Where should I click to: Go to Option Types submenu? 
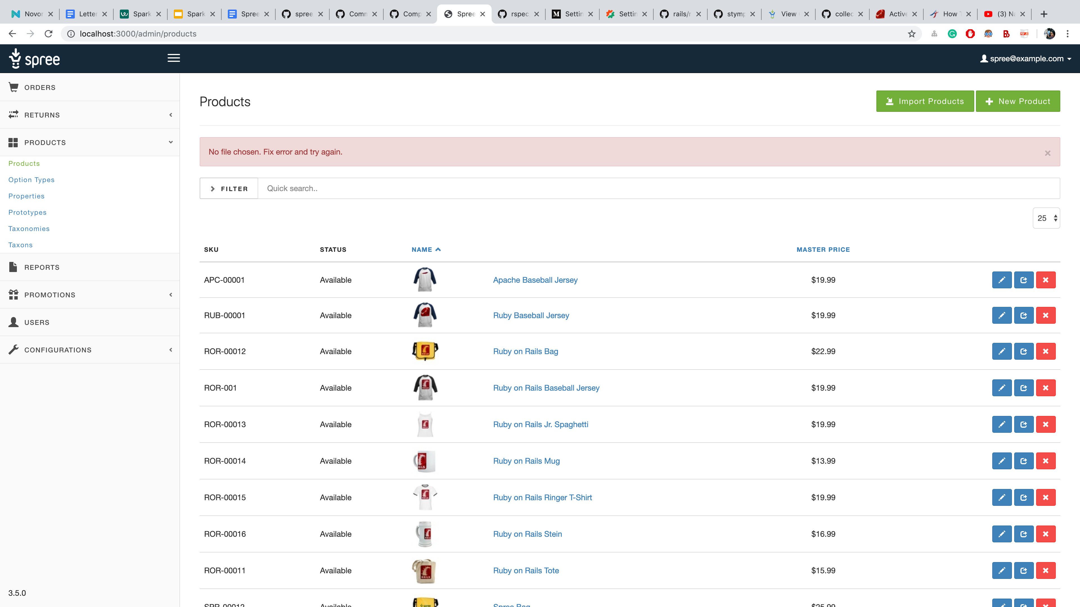pos(31,180)
